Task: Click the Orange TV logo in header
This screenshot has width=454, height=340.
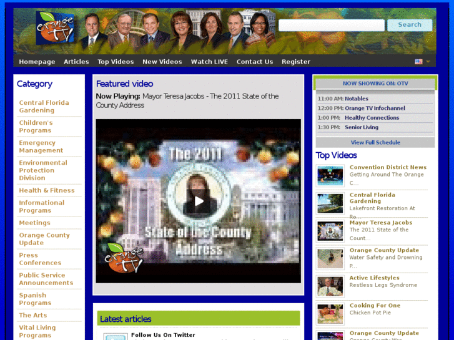Action: pyautogui.click(x=55, y=28)
